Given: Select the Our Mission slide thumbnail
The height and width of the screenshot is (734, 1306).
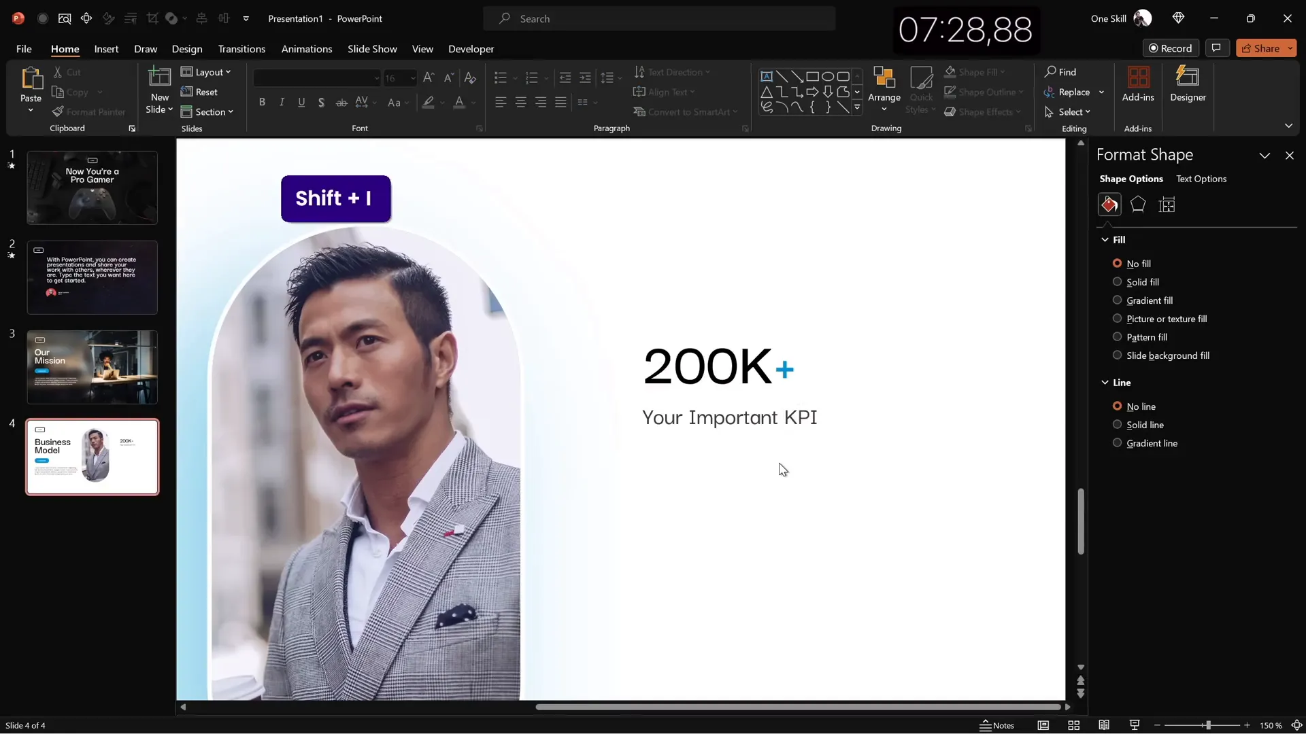Looking at the screenshot, I should (x=93, y=366).
